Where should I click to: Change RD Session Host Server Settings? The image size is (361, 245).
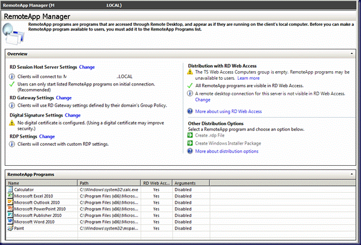point(87,67)
